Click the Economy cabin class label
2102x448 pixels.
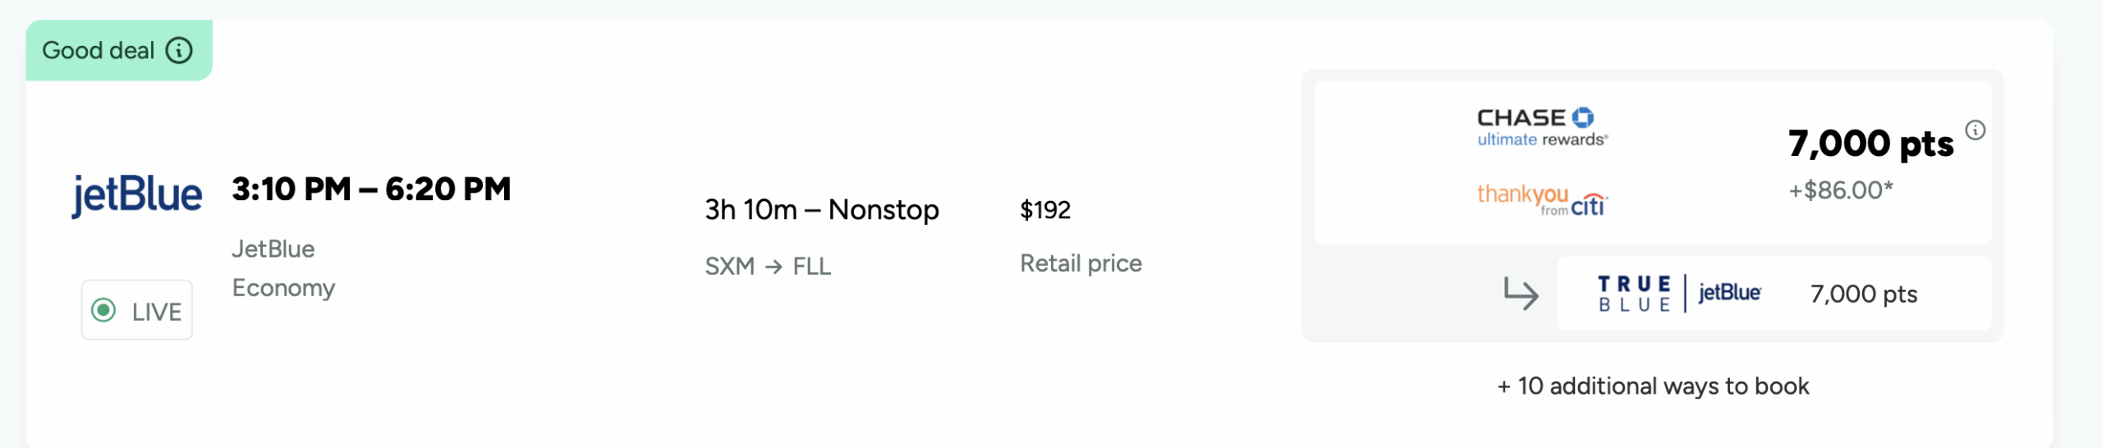[283, 288]
